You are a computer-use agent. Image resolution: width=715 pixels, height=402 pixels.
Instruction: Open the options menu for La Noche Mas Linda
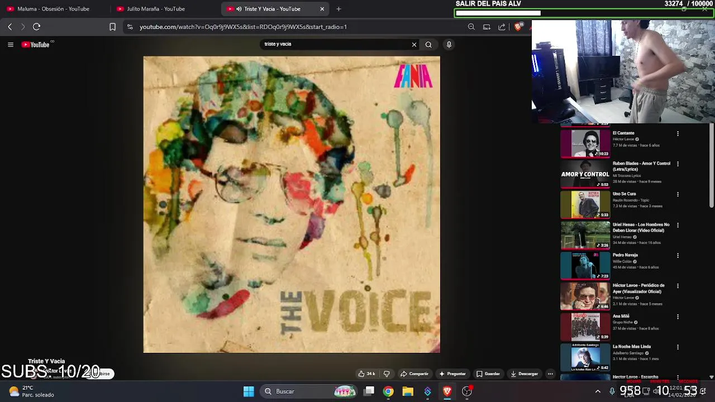coord(678,347)
